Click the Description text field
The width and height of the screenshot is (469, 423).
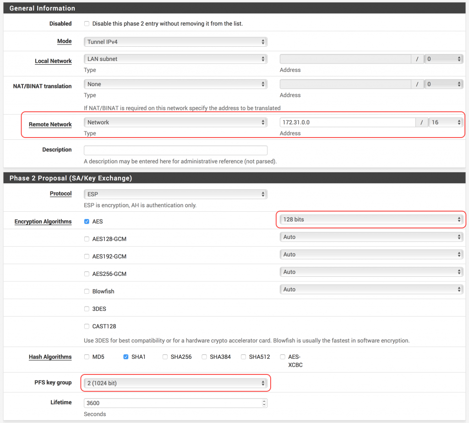coord(175,150)
